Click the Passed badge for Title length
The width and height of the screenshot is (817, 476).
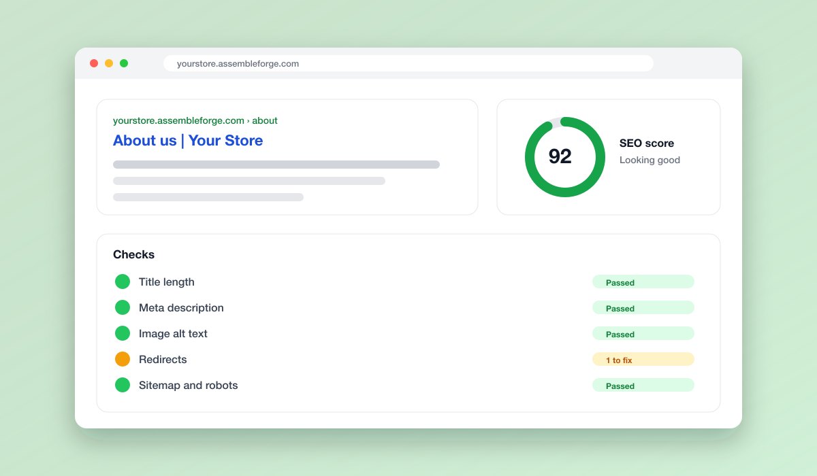point(643,282)
